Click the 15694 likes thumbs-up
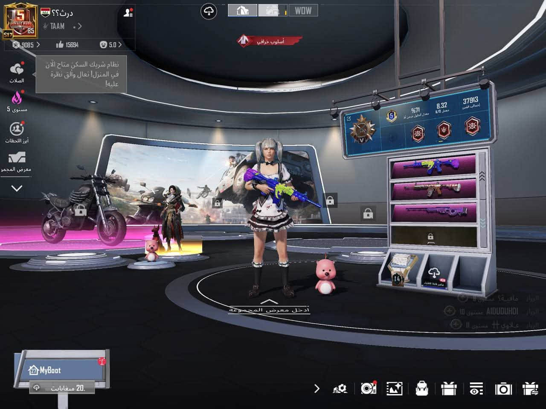The height and width of the screenshot is (409, 546). [x=67, y=44]
